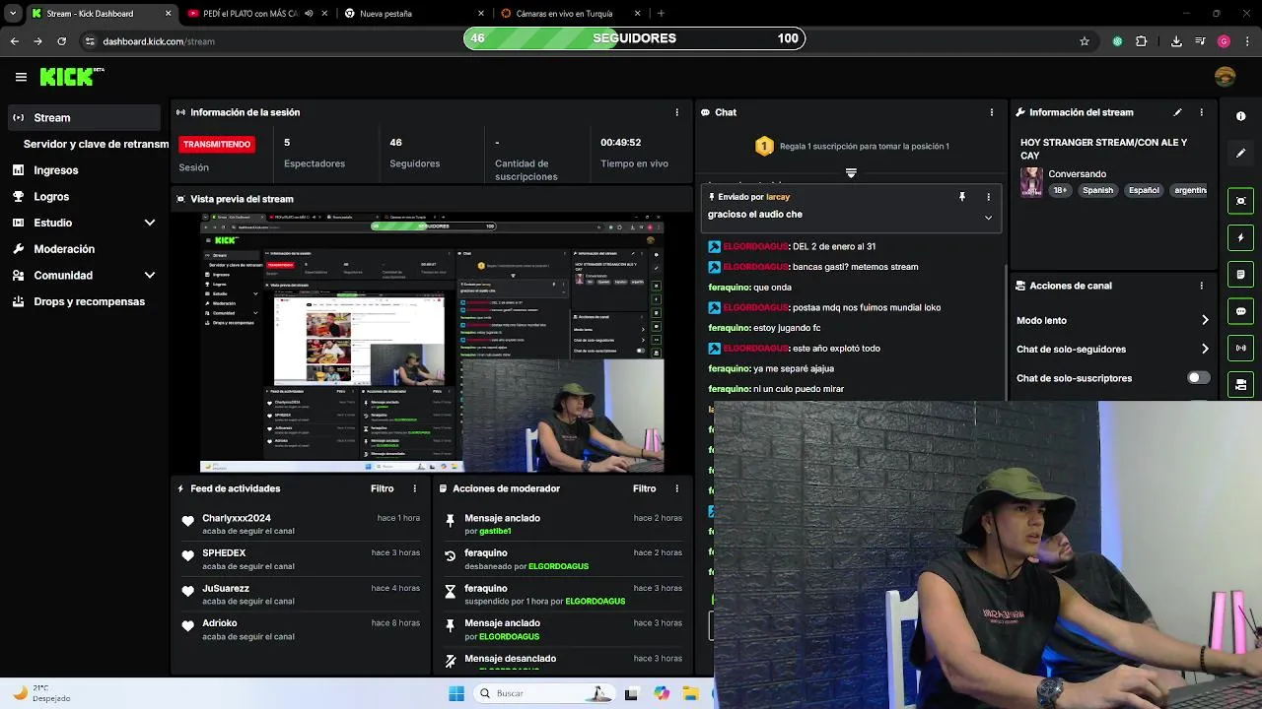Click the chat bubble icon in right sidebar
The width and height of the screenshot is (1262, 709).
pyautogui.click(x=1240, y=311)
